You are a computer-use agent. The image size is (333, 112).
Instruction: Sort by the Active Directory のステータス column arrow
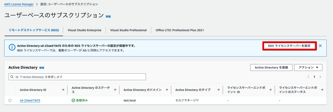point(115,90)
